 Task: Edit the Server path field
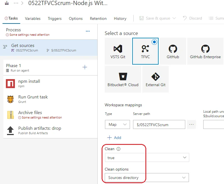tap(159, 124)
